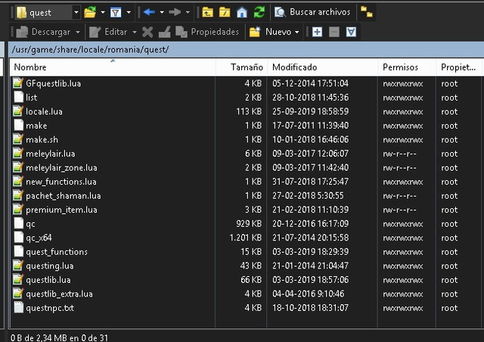The width and height of the screenshot is (484, 342).
Task: Select the quest_functions file
Action: click(x=57, y=252)
